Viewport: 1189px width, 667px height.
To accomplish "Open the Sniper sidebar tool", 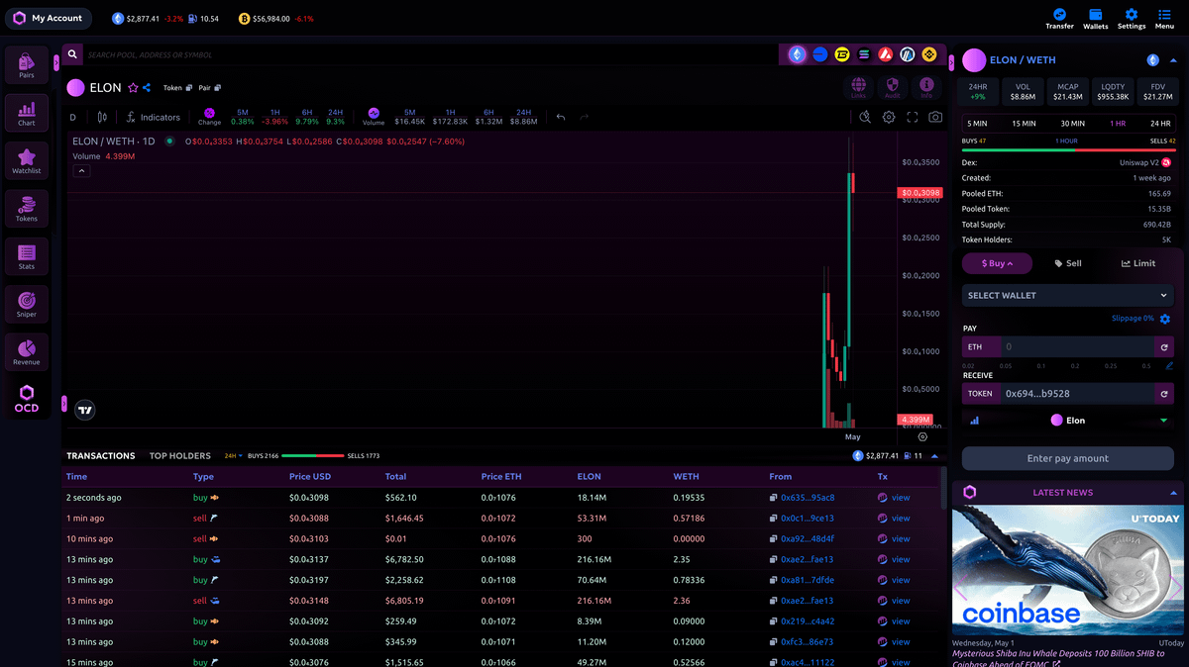I will (x=27, y=304).
